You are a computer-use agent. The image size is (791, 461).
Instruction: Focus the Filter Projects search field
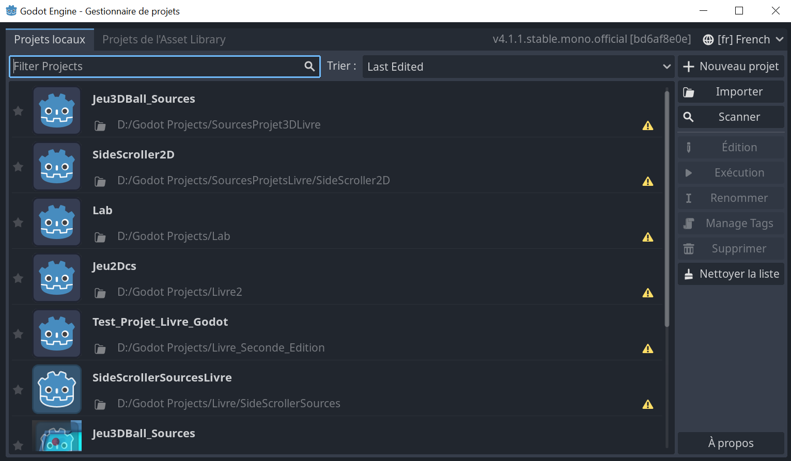click(x=165, y=67)
